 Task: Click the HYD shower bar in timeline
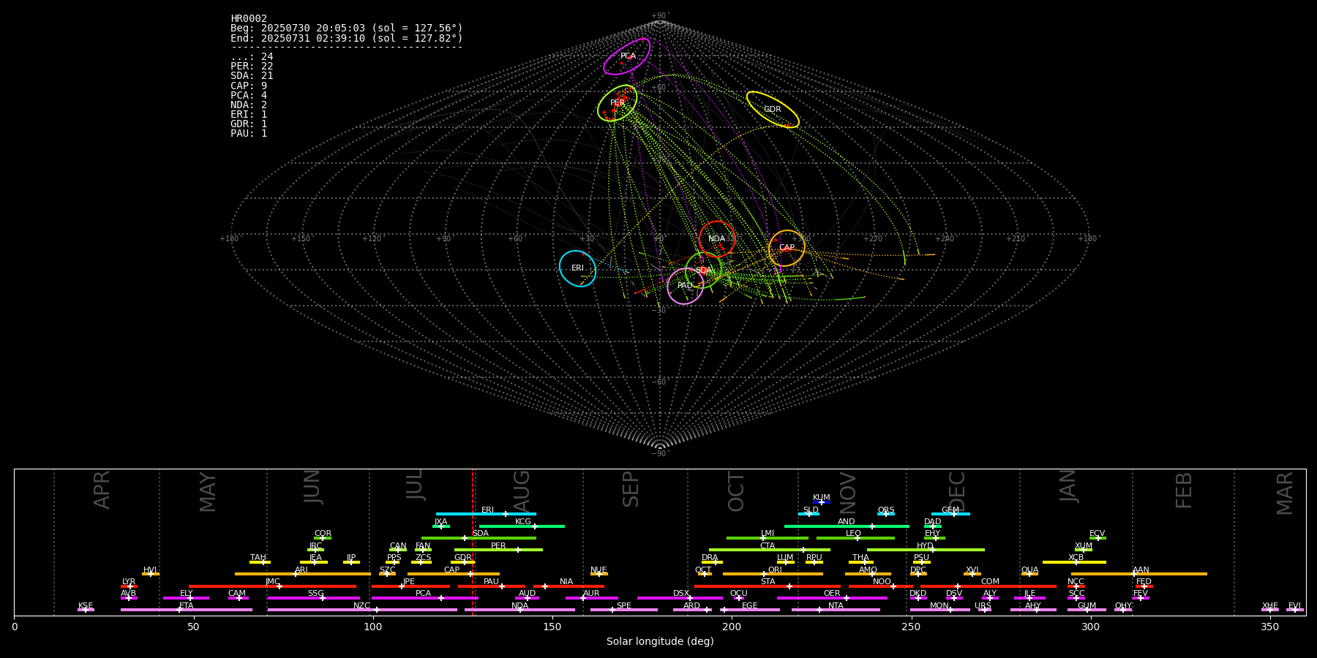pyautogui.click(x=926, y=550)
